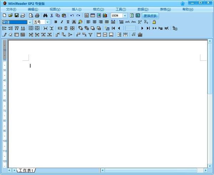The image size is (214, 175).
Task: Click the Save floppy disk icon
Action: pyautogui.click(x=16, y=15)
